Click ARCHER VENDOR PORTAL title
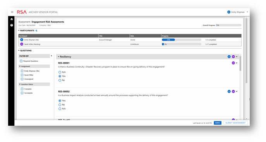This screenshot has height=142, width=266. click(43, 12)
